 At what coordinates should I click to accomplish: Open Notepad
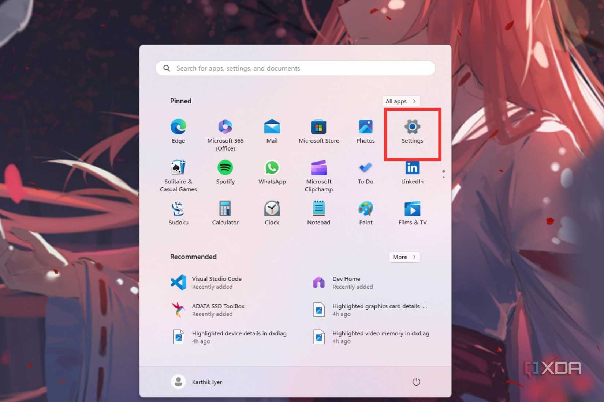[318, 213]
